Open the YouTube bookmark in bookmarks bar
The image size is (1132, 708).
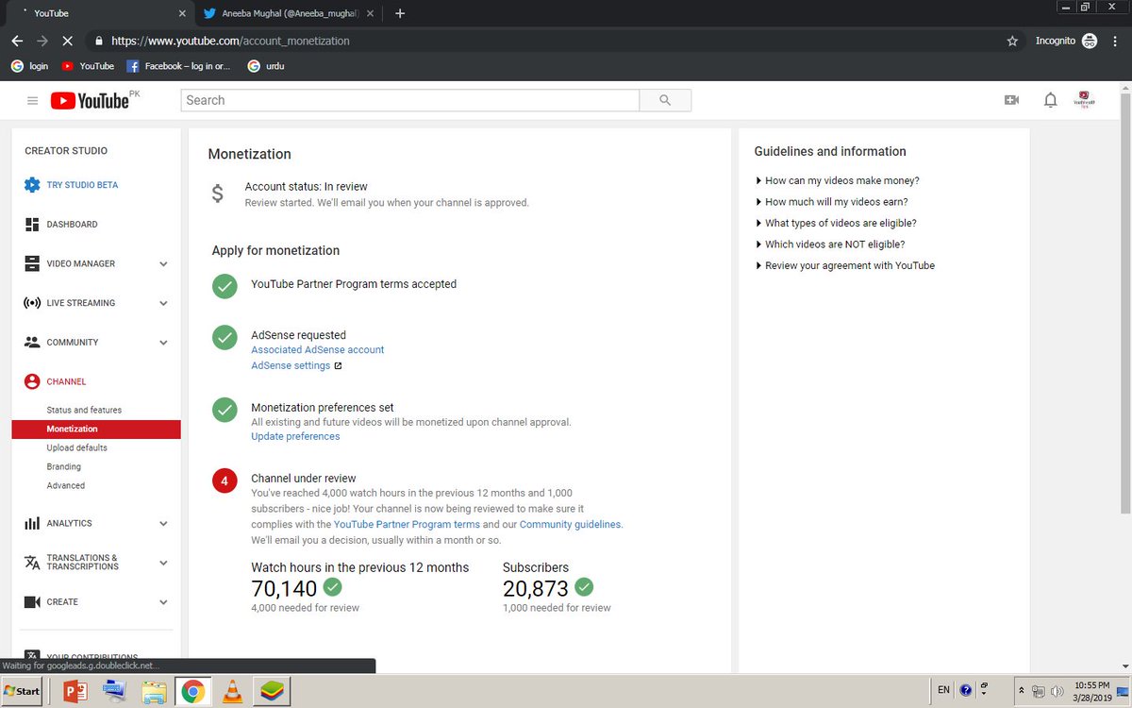pos(88,66)
